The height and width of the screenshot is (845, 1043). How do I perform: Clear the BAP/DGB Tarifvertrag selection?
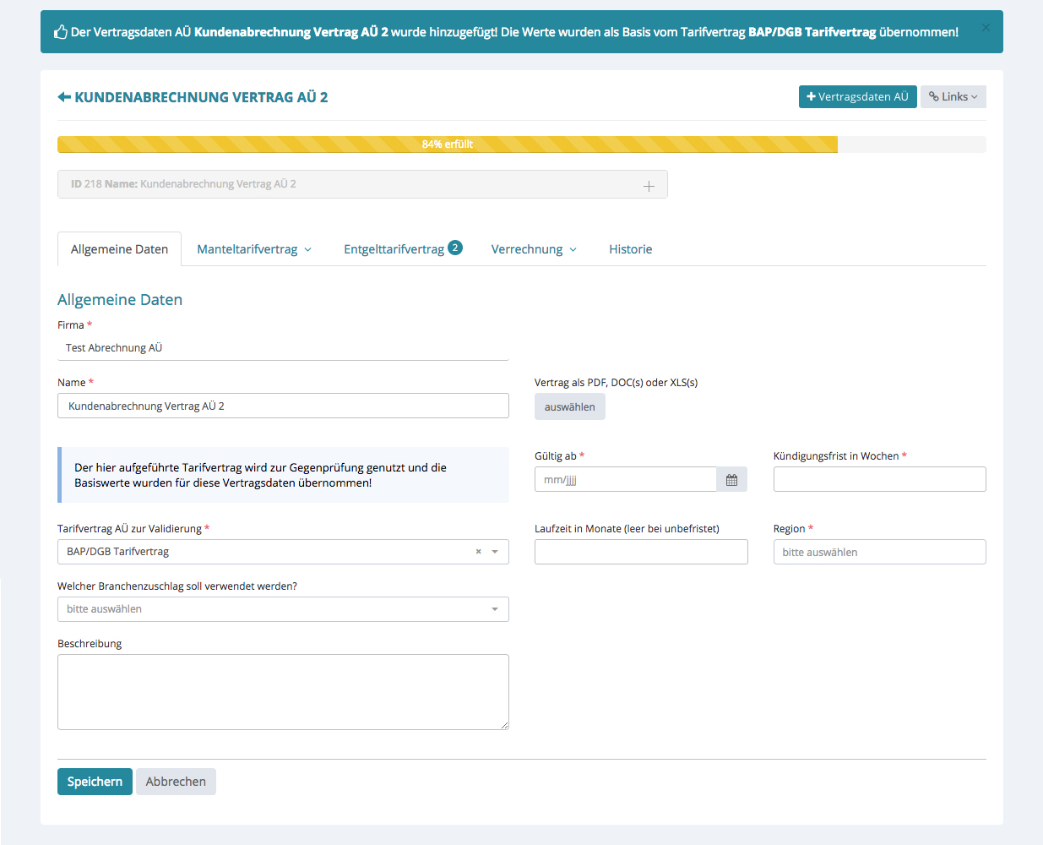point(478,552)
